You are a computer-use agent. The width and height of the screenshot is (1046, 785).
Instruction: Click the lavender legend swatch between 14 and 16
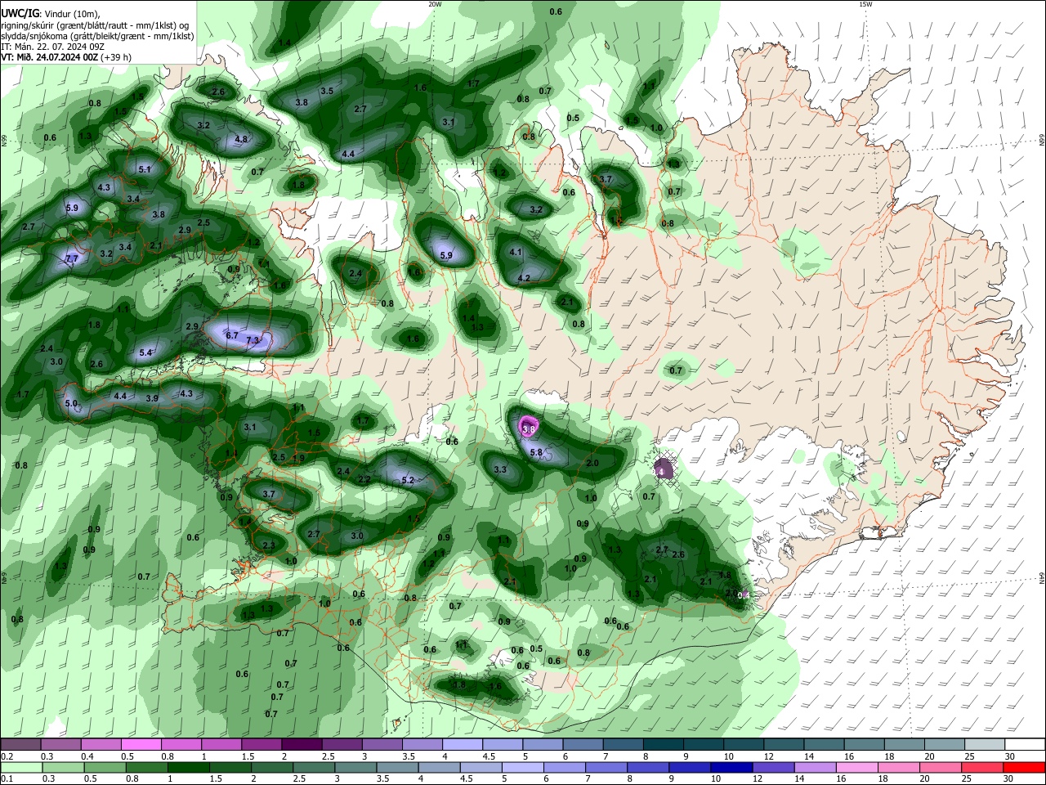816,768
